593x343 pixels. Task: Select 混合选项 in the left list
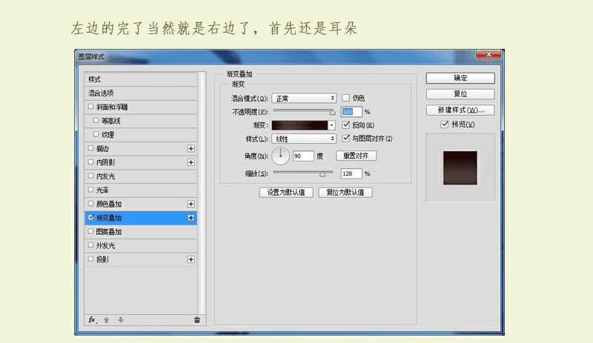coord(141,93)
